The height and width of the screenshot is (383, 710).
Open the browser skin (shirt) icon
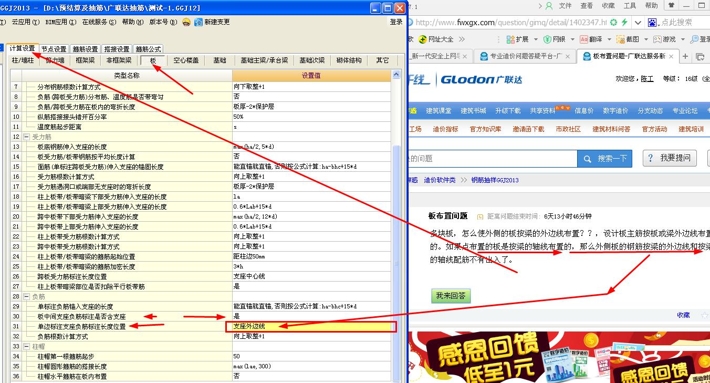[671, 6]
